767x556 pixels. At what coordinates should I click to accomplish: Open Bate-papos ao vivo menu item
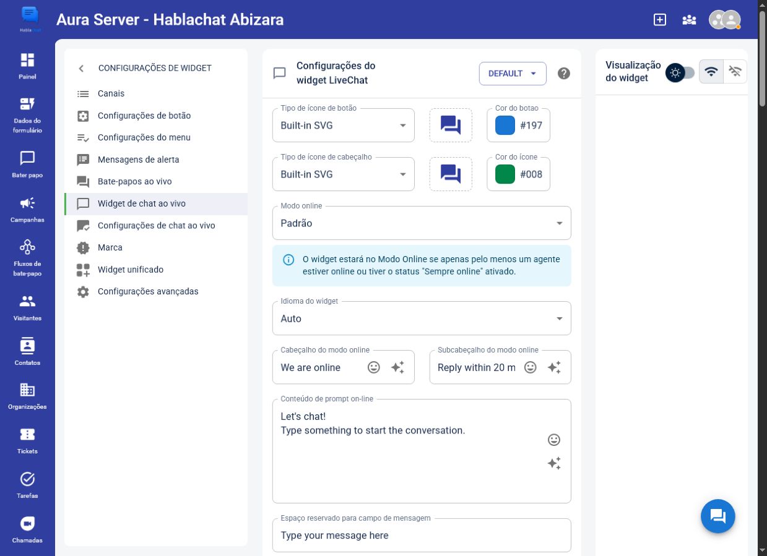(x=156, y=181)
